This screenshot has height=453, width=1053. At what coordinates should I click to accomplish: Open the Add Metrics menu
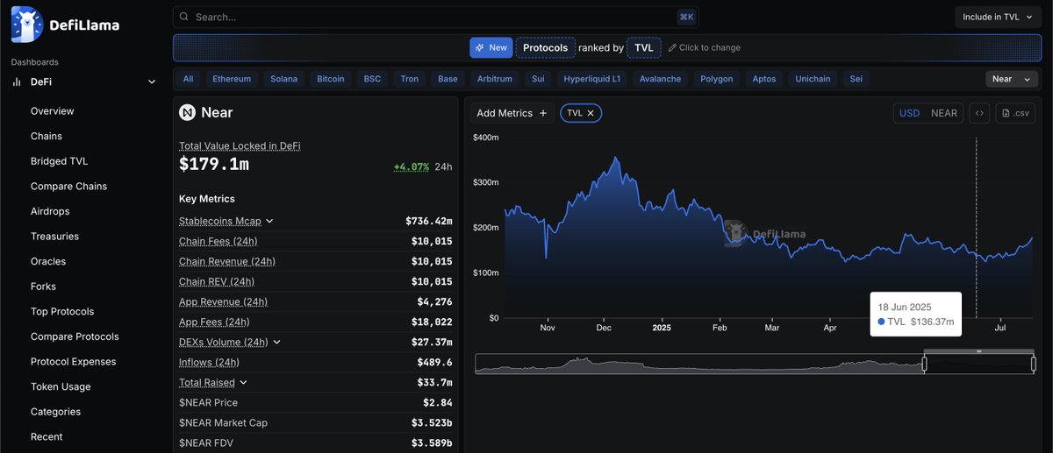(x=512, y=113)
